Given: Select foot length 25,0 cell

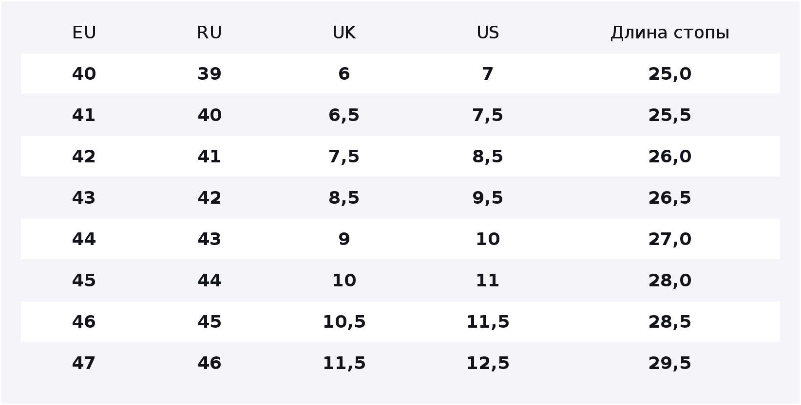Looking at the screenshot, I should tap(670, 74).
